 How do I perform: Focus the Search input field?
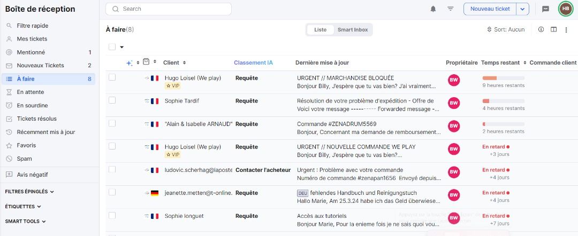pos(169,9)
